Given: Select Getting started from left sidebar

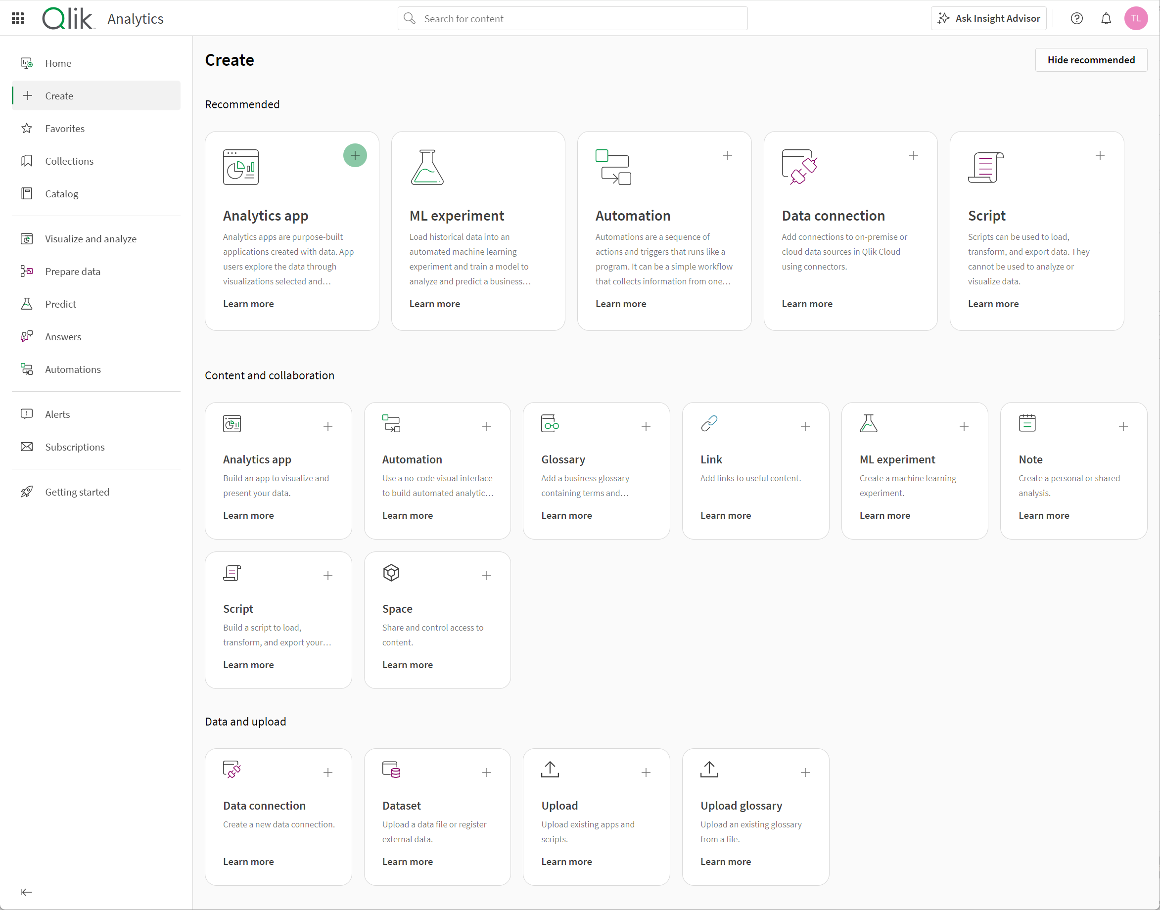Looking at the screenshot, I should 77,491.
